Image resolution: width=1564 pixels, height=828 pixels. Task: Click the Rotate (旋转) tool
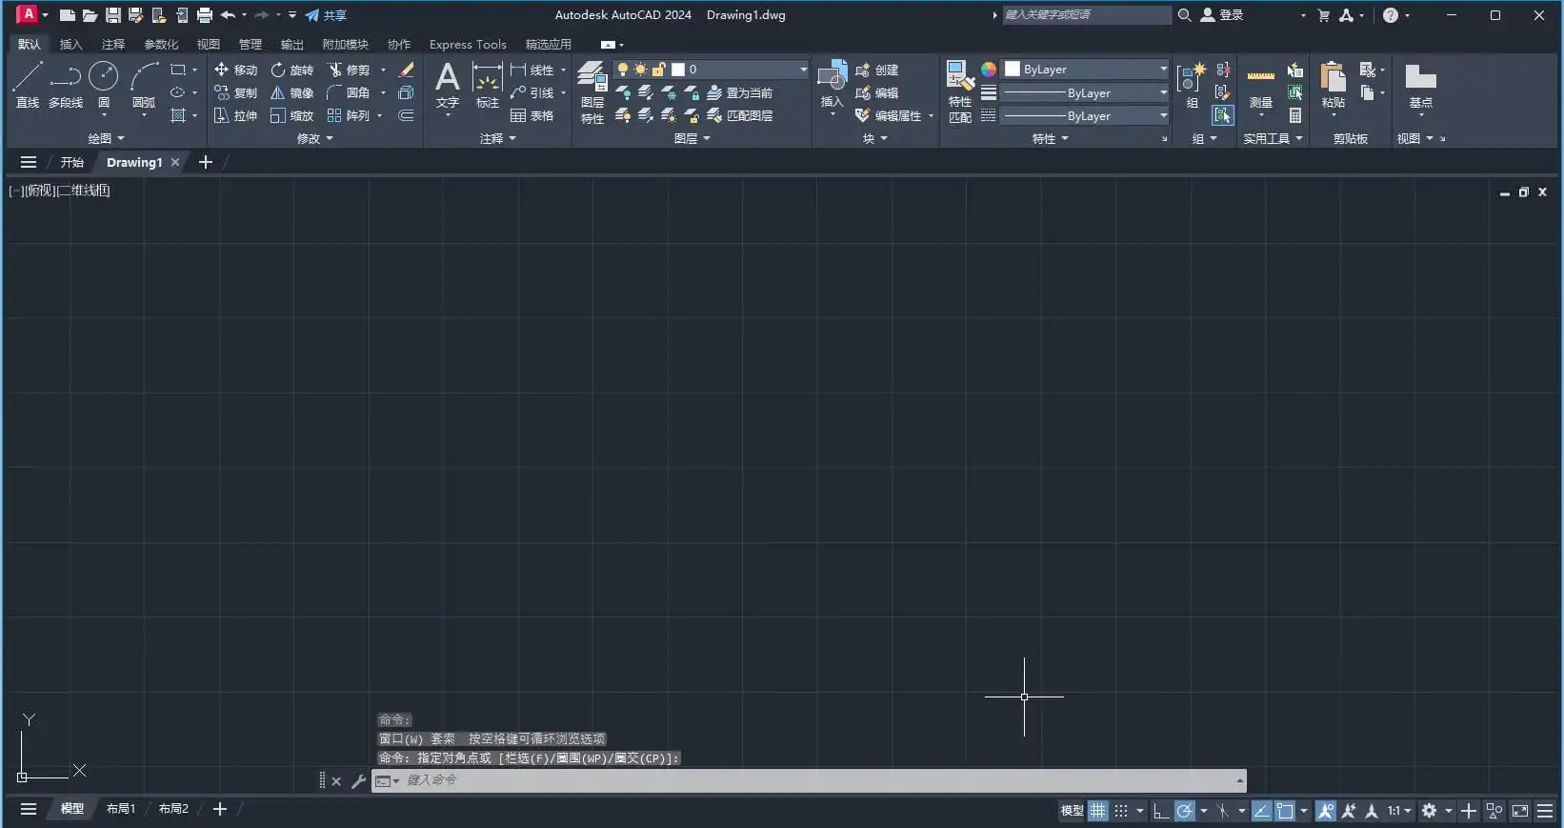coord(291,70)
